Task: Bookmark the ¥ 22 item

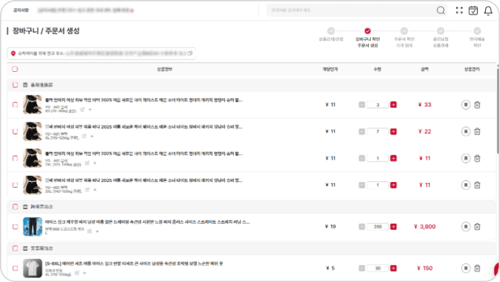Action: (465, 131)
